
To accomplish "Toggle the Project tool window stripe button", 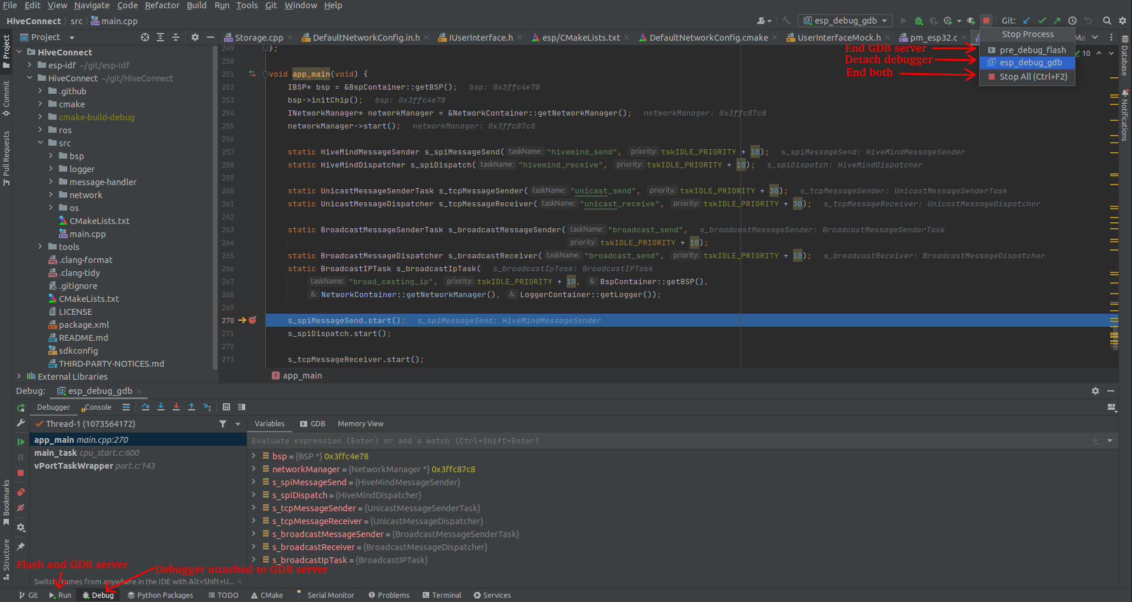I will 6,51.
